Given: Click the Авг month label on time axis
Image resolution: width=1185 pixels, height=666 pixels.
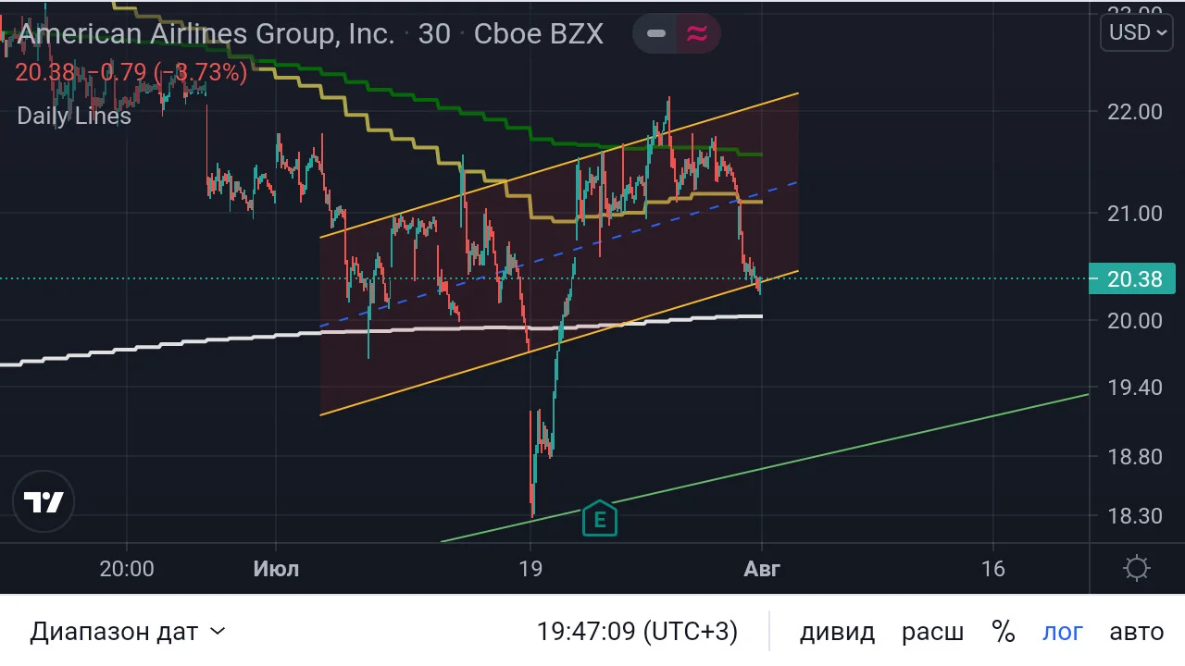Looking at the screenshot, I should 762,568.
